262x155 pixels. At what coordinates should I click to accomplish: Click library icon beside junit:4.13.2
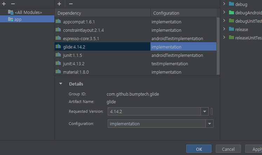58,63
